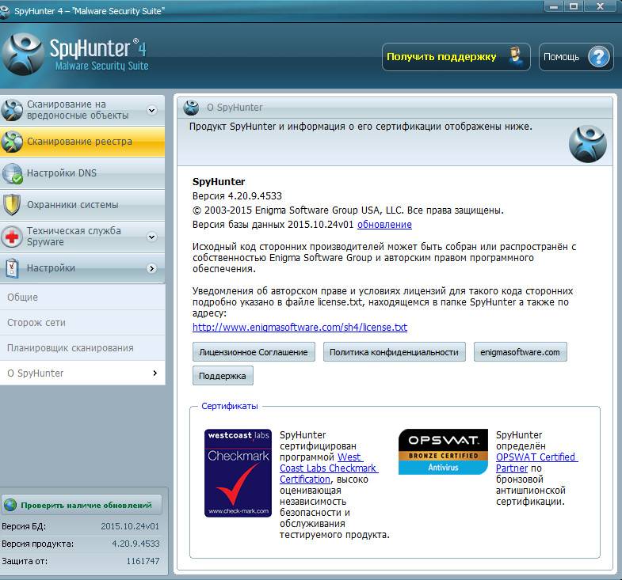Click the System Guards shield icon
Image resolution: width=622 pixels, height=580 pixels.
tap(12, 205)
